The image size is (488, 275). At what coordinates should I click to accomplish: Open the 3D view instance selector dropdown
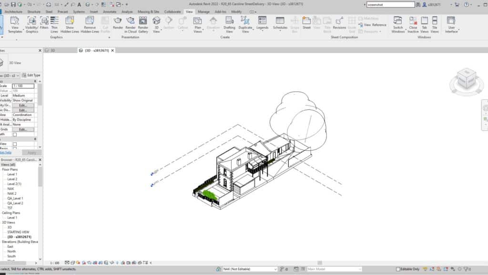10,75
